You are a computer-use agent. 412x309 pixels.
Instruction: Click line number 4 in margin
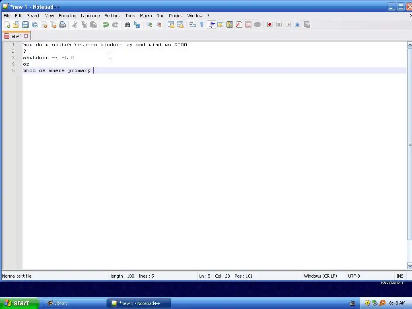pyautogui.click(x=13, y=64)
